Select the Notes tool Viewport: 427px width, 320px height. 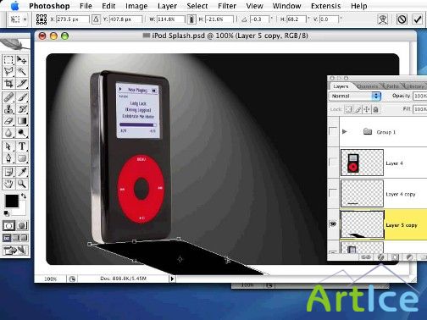coord(8,172)
